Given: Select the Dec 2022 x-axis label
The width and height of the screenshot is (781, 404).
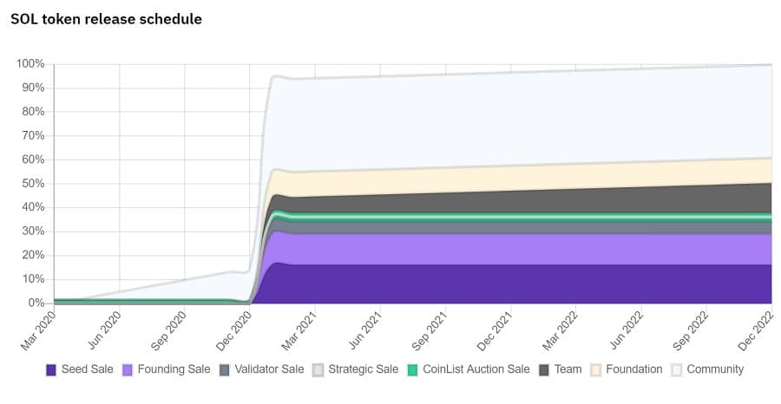Looking at the screenshot, I should click(x=758, y=328).
